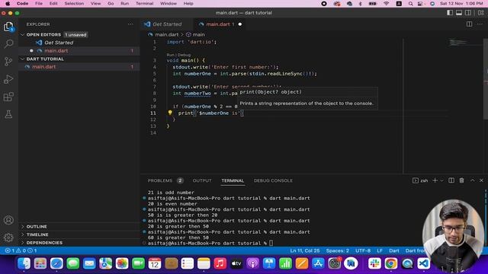Switch to the Problems tab
488x274 pixels.
(x=165, y=180)
